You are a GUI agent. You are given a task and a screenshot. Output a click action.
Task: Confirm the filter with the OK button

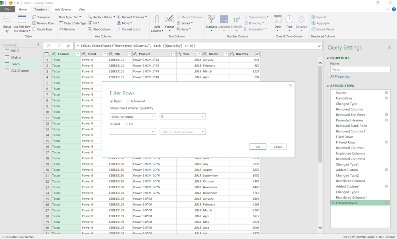click(x=258, y=147)
